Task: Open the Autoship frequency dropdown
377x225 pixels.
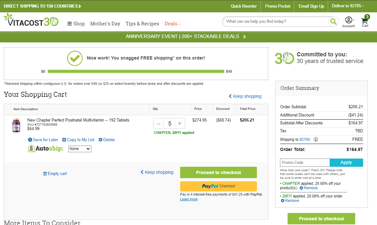Action: (x=80, y=149)
